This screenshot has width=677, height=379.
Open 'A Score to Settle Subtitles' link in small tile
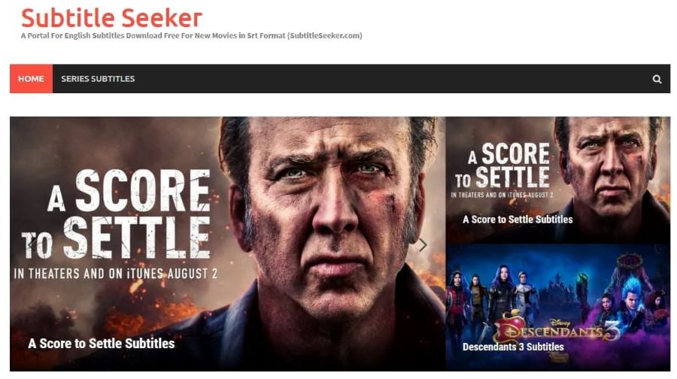[x=518, y=220]
